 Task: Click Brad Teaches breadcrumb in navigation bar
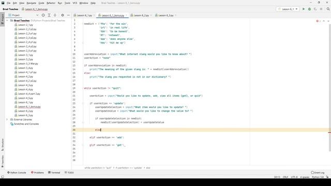(10, 9)
